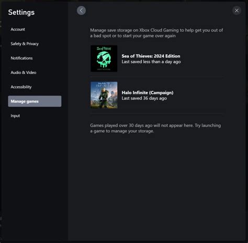Open Safety & Privacy settings
This screenshot has width=248, height=243.
25,44
